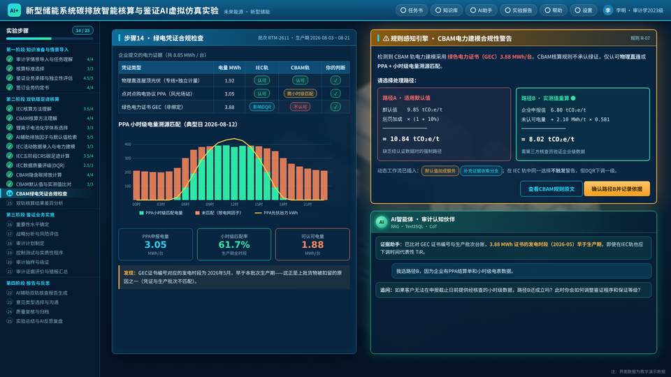
Task: Click the AI+ app logo
Action: click(x=14, y=10)
